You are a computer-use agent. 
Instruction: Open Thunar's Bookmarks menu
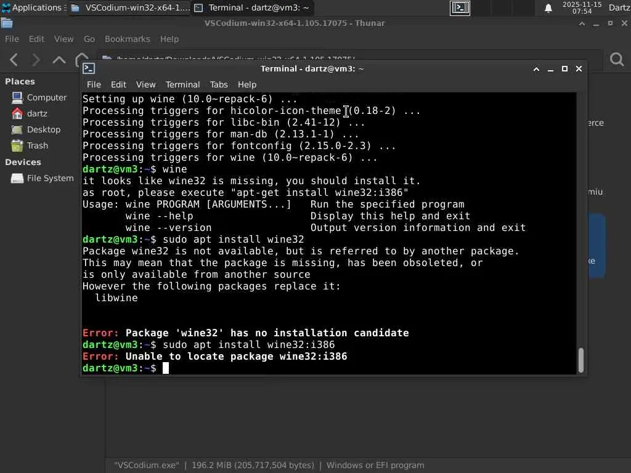(127, 39)
